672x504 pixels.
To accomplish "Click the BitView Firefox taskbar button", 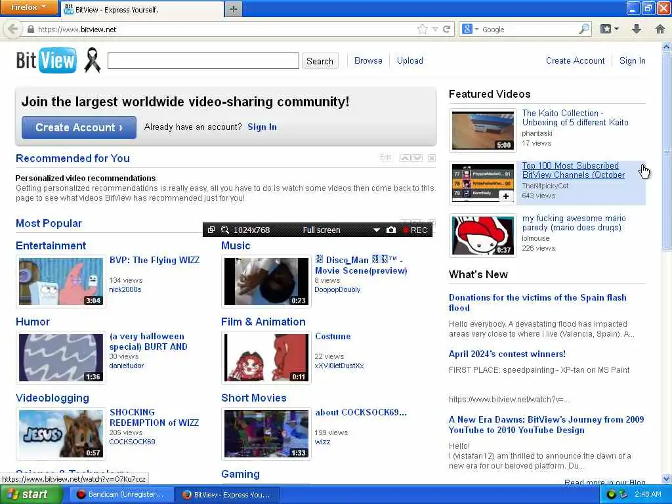I will click(227, 495).
